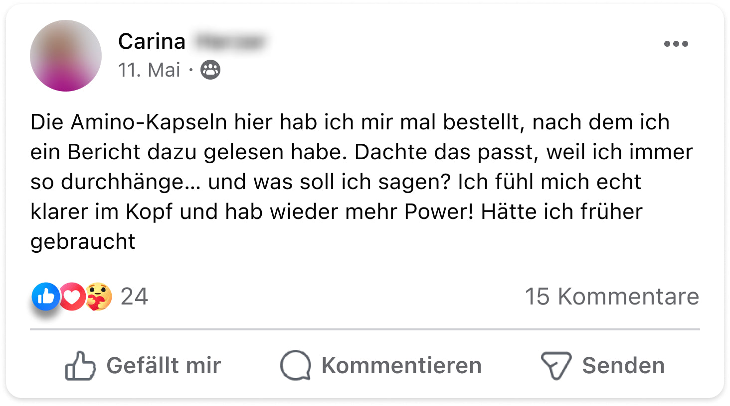Viewport: 730px width, 406px height.
Task: Click the blurred surname next to Carina
Action: pyautogui.click(x=230, y=41)
